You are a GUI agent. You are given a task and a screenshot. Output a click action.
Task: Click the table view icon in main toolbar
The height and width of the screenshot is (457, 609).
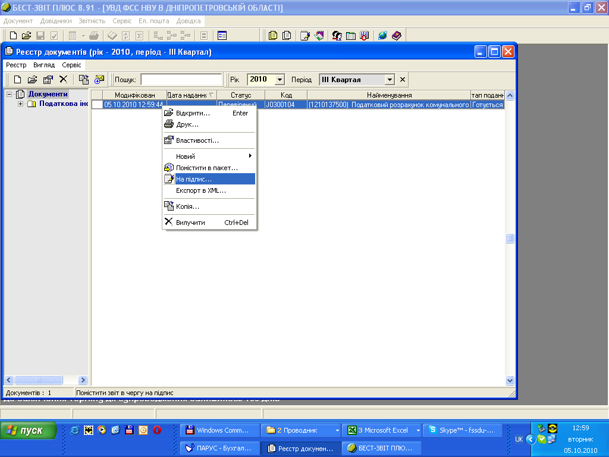[x=222, y=36]
